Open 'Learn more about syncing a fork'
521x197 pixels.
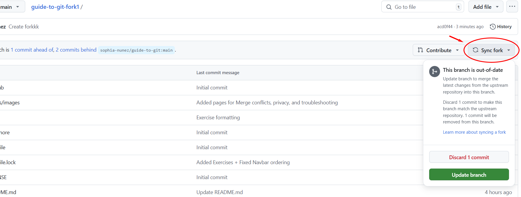(x=474, y=132)
